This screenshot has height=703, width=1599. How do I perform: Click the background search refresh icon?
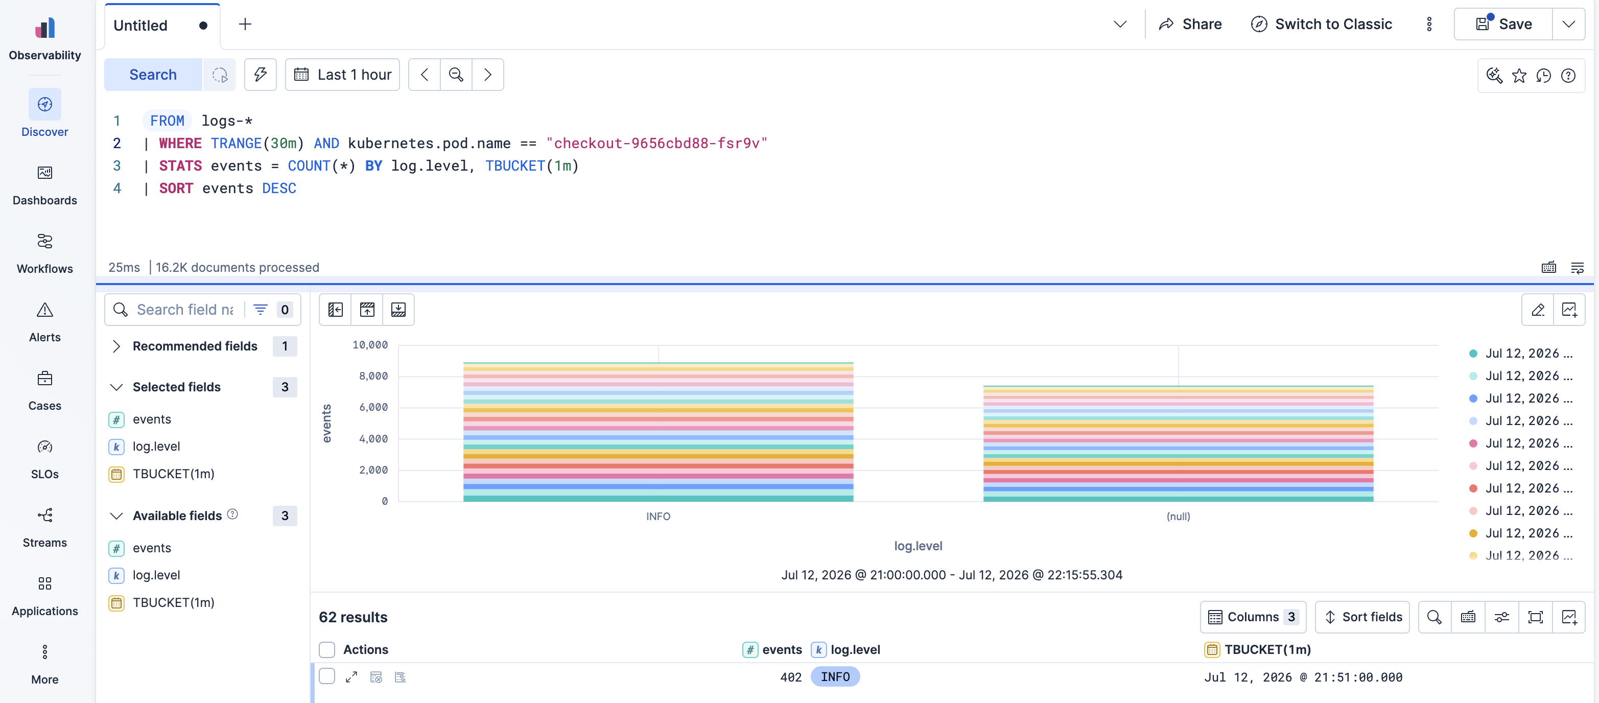tap(220, 75)
